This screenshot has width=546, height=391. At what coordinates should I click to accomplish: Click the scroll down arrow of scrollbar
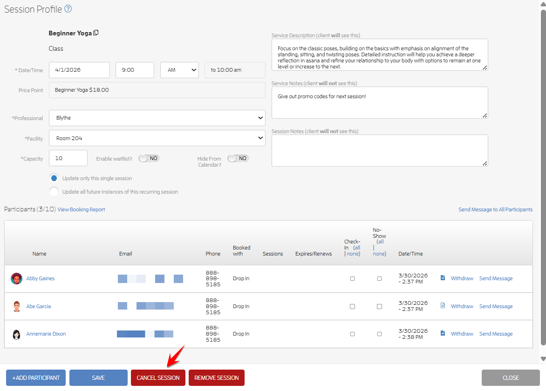543,359
